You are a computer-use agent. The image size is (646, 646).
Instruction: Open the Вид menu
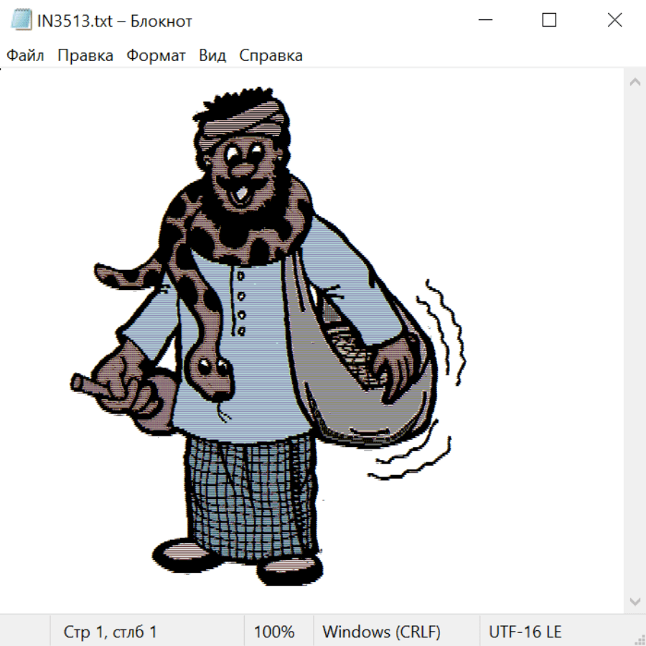point(212,56)
